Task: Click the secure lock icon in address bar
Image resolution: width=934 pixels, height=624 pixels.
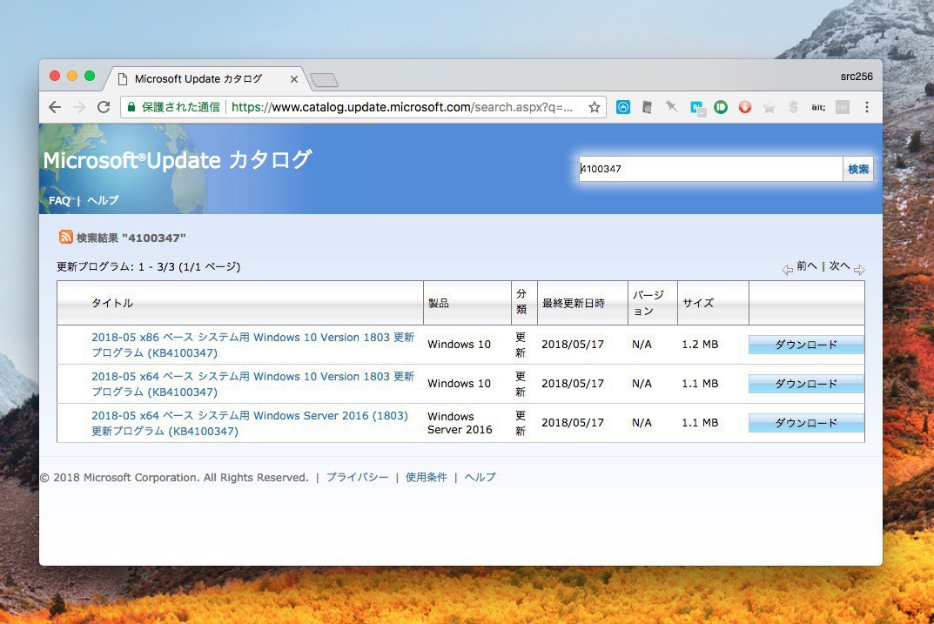Action: click(x=131, y=107)
